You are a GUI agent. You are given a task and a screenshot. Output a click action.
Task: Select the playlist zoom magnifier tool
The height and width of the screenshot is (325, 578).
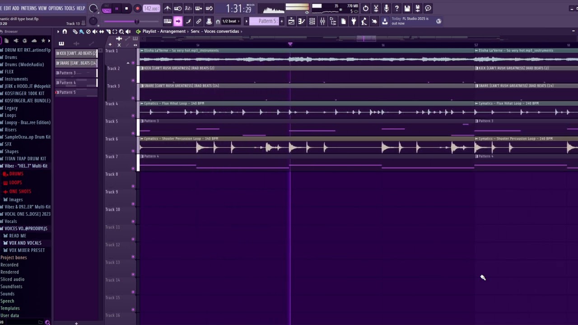(x=121, y=32)
